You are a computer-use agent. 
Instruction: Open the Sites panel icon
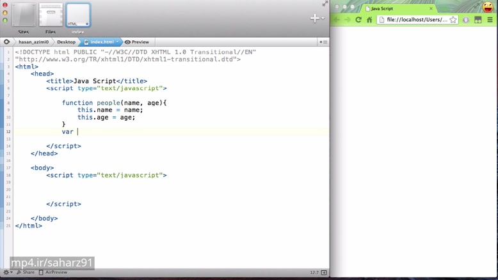coord(24,16)
